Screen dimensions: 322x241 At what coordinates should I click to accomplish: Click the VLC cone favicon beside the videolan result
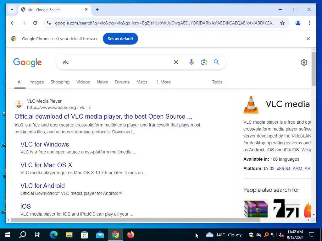[19, 104]
